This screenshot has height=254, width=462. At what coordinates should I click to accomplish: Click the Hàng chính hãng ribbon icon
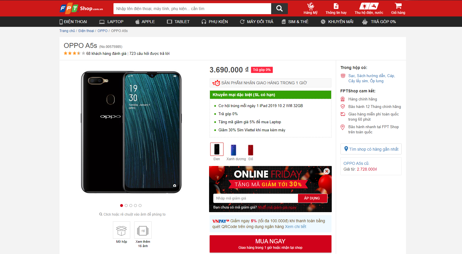click(x=343, y=99)
